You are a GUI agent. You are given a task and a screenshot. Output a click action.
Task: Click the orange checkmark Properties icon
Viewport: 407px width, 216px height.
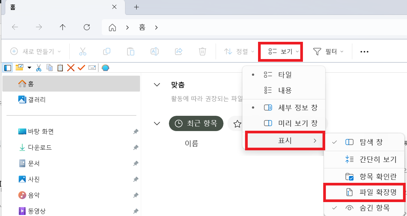[x=81, y=68]
